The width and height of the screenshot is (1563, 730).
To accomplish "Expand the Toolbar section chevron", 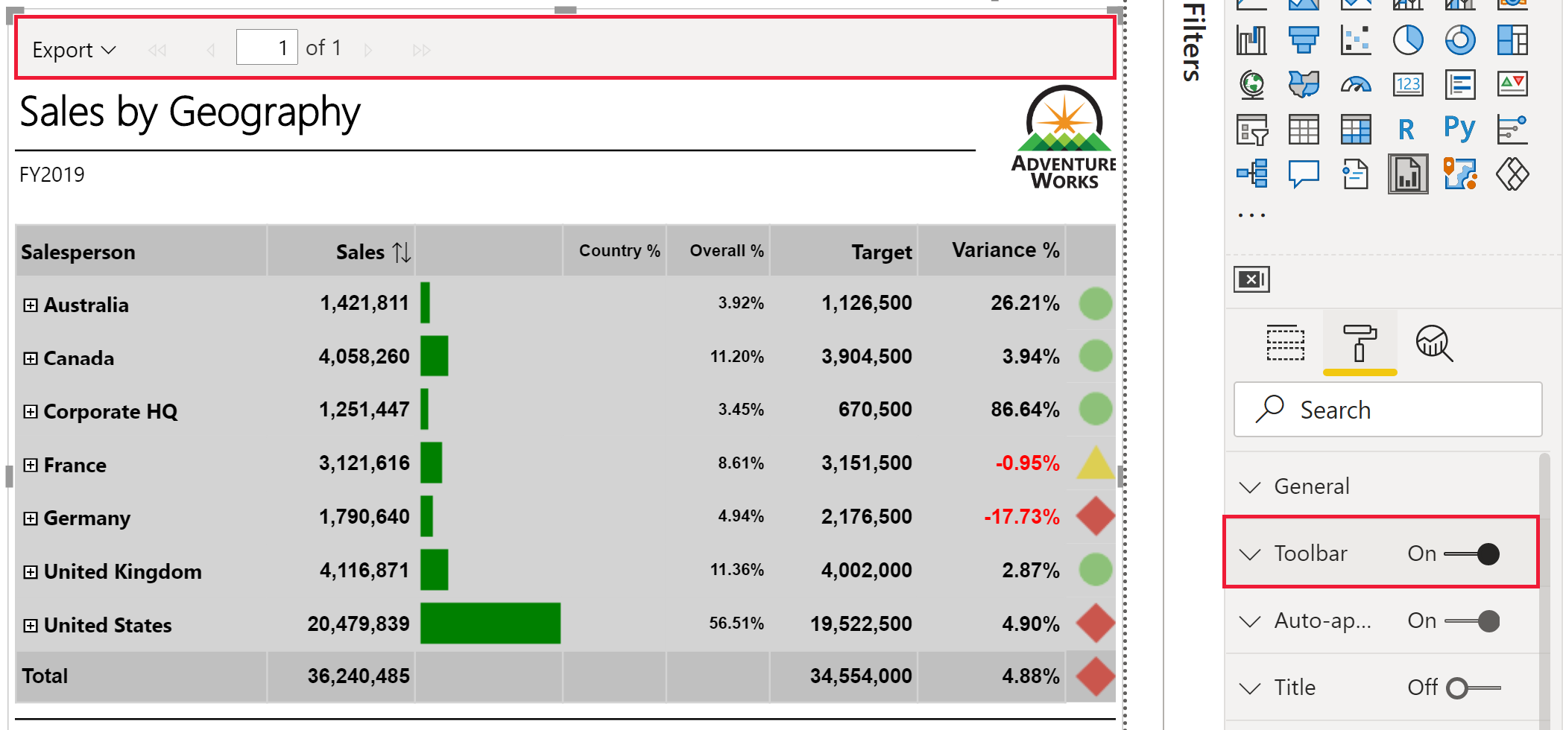I will tap(1250, 554).
